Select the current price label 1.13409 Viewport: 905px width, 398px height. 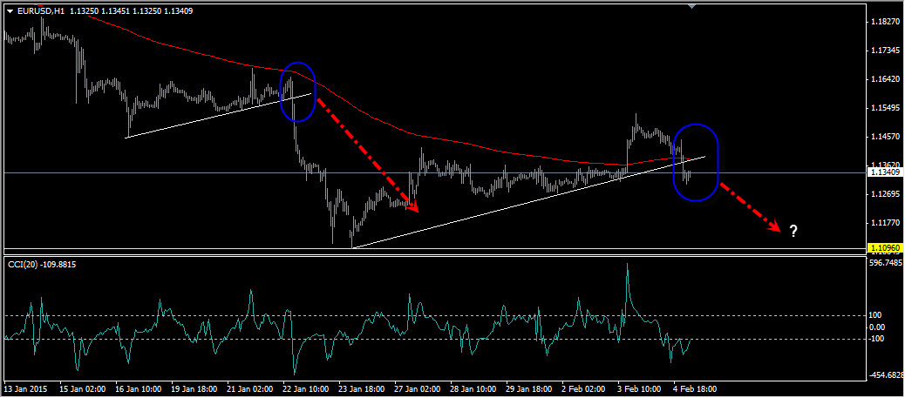tap(885, 172)
